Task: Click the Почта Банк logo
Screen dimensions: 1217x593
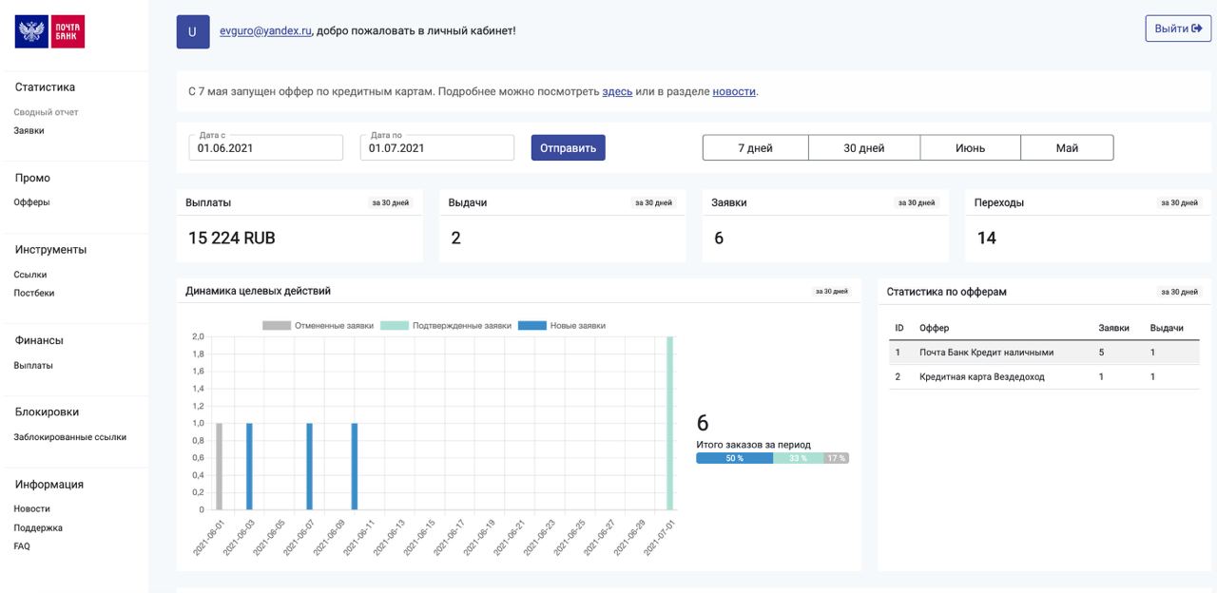Action: 49,31
